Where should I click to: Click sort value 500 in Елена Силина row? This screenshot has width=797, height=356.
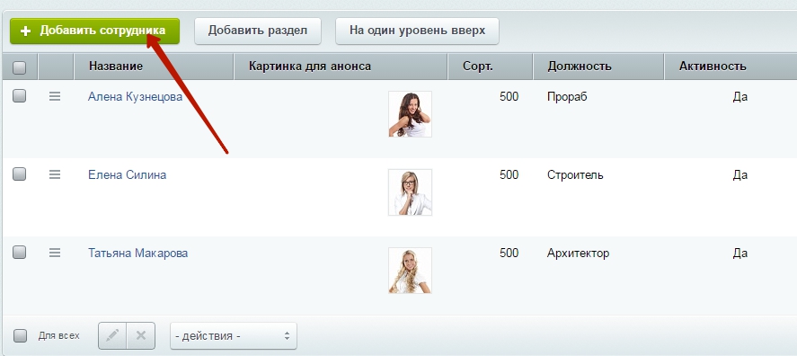pyautogui.click(x=509, y=175)
